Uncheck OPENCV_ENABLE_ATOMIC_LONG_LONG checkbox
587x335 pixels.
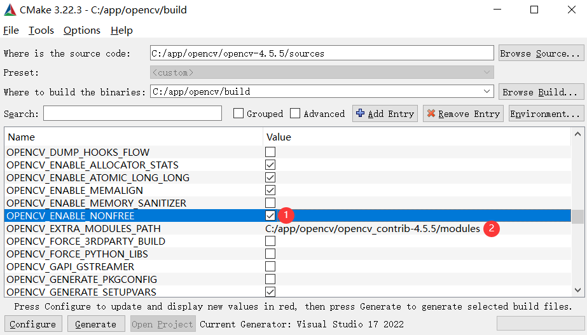[270, 177]
